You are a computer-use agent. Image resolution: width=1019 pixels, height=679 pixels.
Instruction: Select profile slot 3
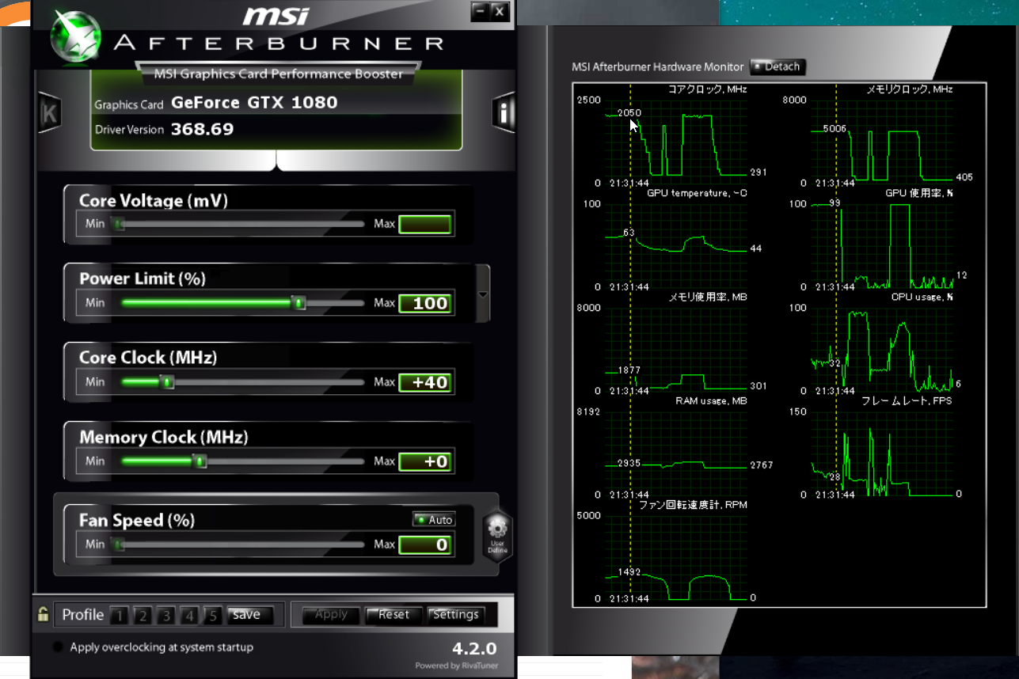click(x=165, y=615)
